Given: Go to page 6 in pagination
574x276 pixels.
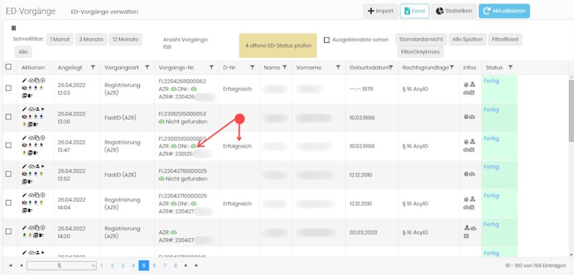Looking at the screenshot, I should (154, 265).
